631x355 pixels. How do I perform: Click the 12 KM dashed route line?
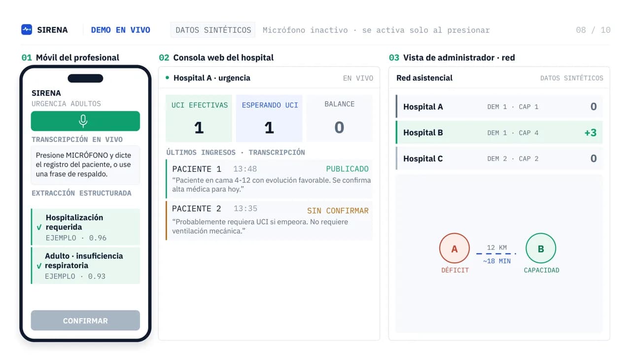click(496, 254)
